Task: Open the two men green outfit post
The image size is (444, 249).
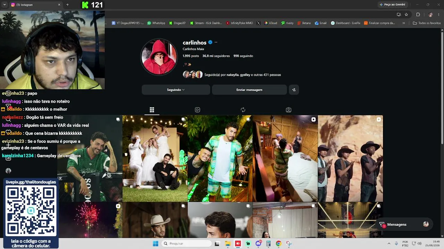Action: (220, 158)
